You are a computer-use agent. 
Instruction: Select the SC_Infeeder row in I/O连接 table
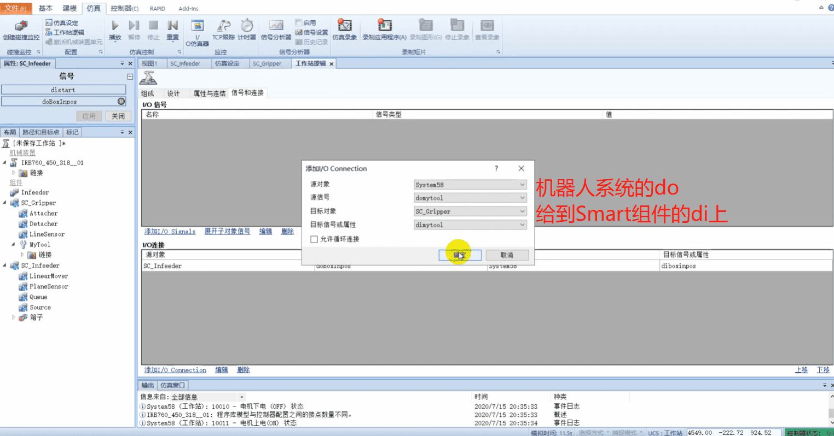click(x=487, y=266)
